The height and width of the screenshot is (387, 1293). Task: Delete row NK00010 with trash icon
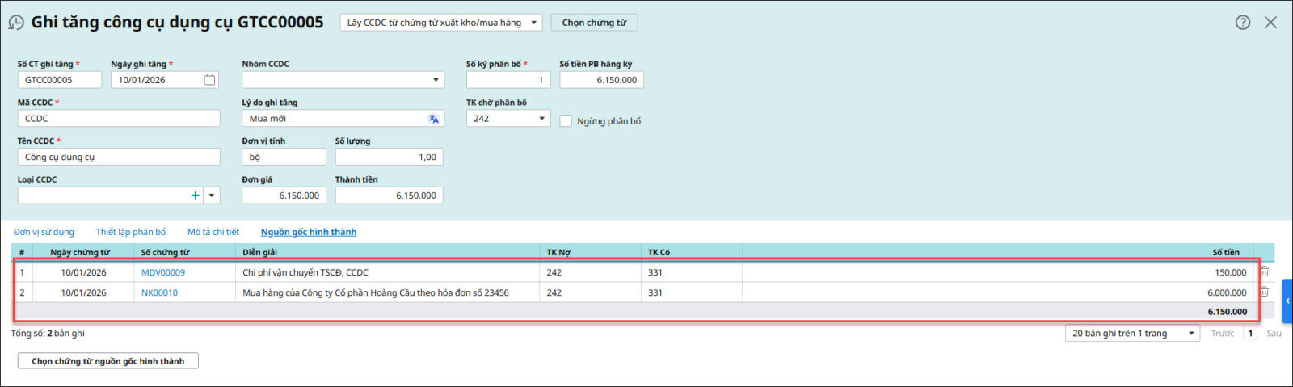(x=1265, y=292)
